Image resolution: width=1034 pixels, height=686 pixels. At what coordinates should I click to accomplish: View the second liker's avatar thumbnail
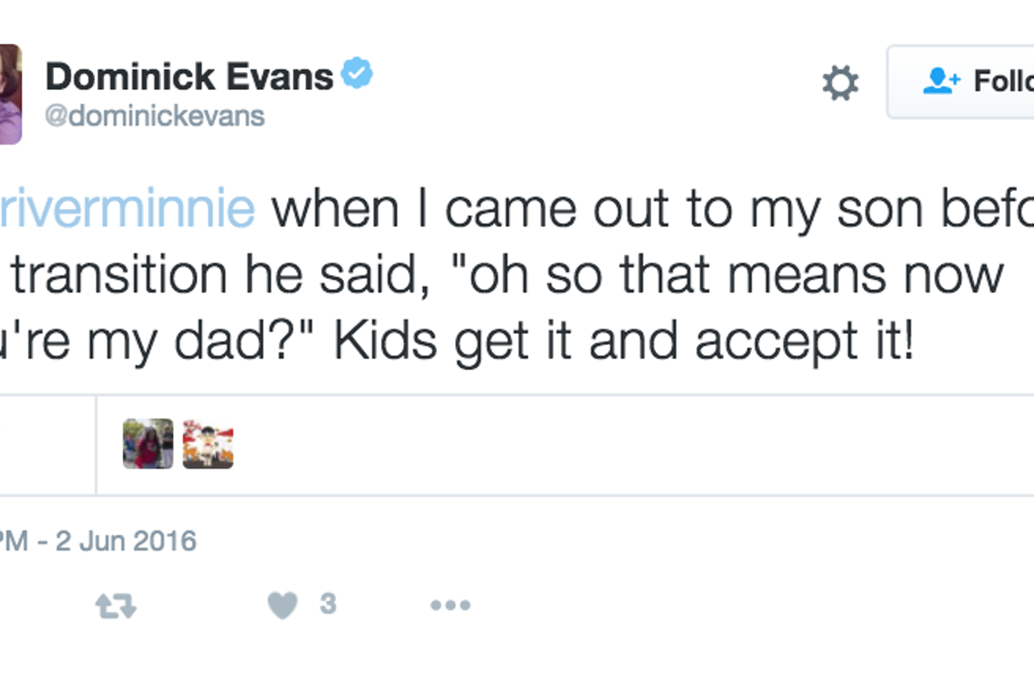pyautogui.click(x=208, y=444)
